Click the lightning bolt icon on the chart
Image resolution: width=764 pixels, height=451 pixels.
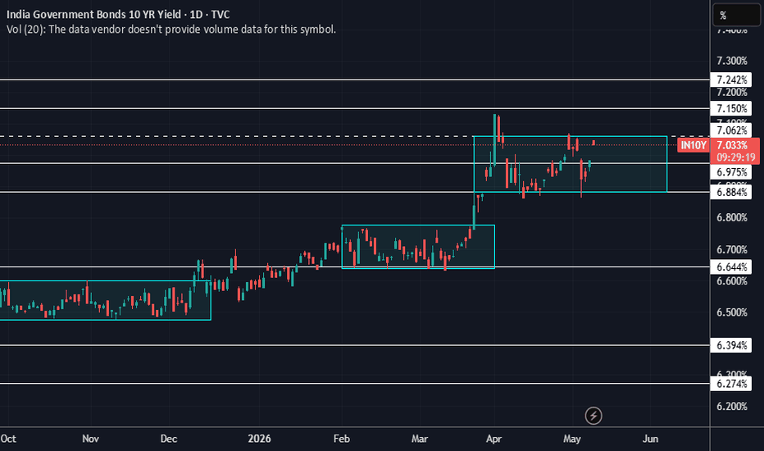click(593, 416)
